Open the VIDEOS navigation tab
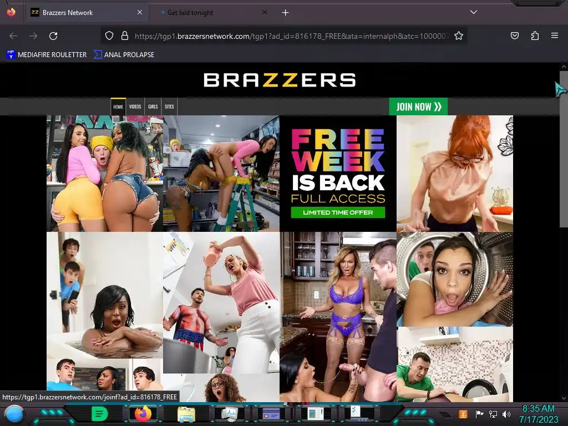This screenshot has width=568, height=426. tap(135, 106)
